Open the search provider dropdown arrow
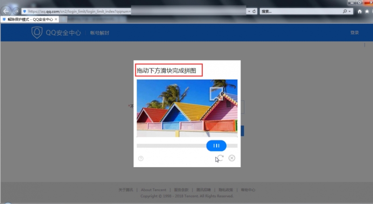This screenshot has height=204, width=373. tap(349, 11)
